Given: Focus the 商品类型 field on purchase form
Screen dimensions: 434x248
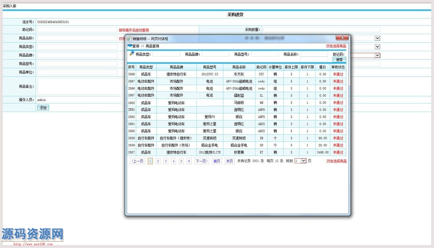Looking at the screenshot, I should coord(77,47).
